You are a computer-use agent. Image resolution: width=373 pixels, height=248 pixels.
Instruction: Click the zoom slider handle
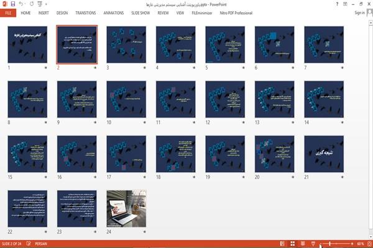pyautogui.click(x=329, y=244)
